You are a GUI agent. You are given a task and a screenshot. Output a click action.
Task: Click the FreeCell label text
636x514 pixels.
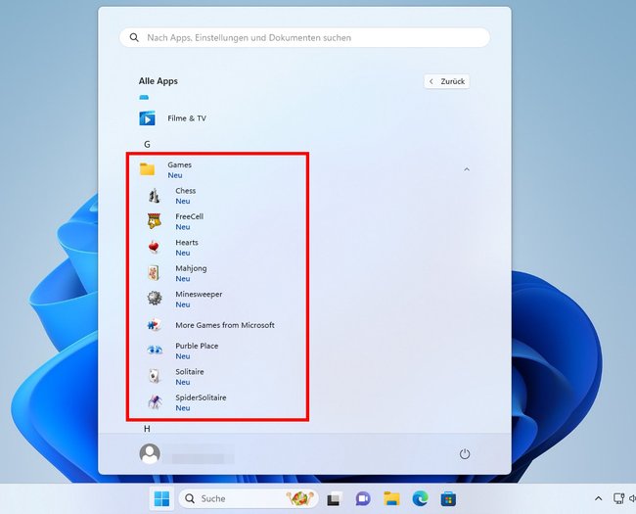(x=190, y=216)
